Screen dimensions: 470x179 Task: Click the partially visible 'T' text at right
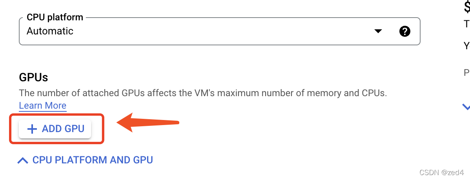(467, 23)
